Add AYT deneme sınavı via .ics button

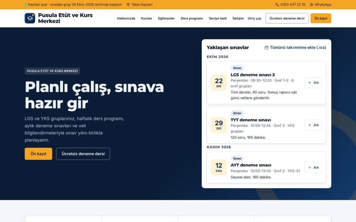coord(313,168)
